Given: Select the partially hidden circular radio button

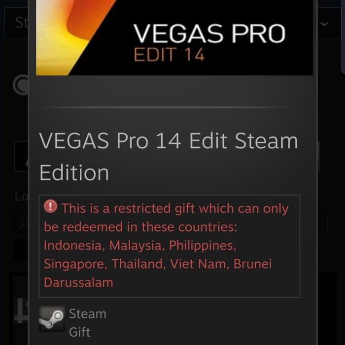Looking at the screenshot, I should coord(21,85).
